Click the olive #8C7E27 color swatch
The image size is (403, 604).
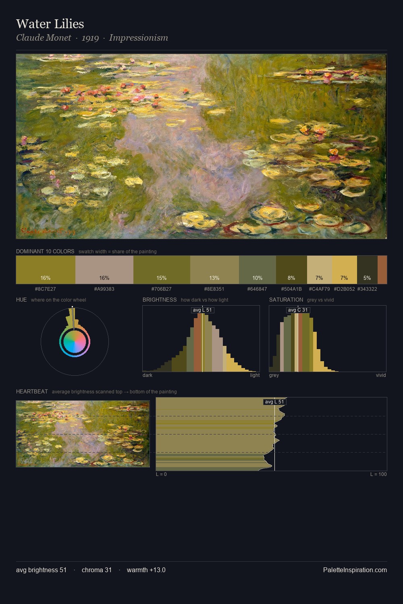coord(46,270)
